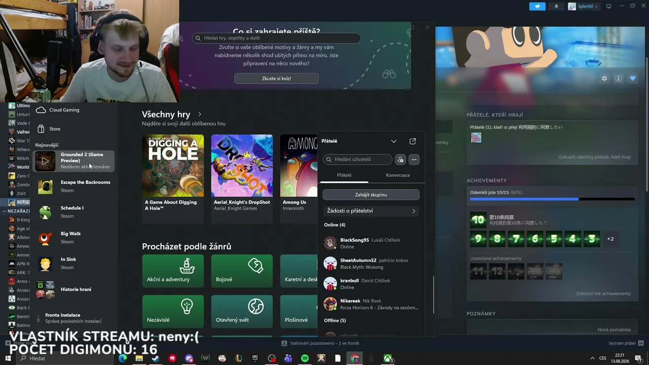Open Steam announcements megaphone button

[537, 6]
